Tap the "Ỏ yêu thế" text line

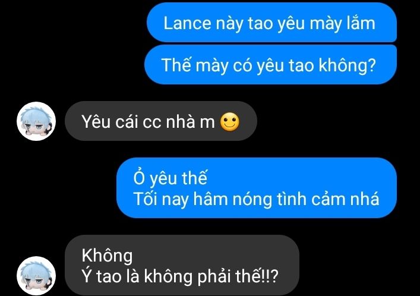pos(170,178)
